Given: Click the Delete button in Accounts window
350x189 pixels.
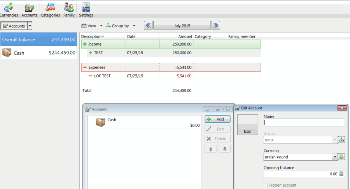Looking at the screenshot, I should point(217,139).
